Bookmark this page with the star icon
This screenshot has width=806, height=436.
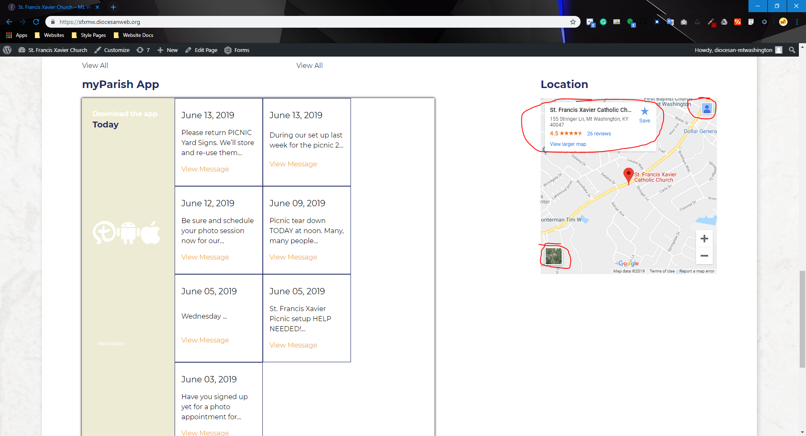[x=573, y=22]
